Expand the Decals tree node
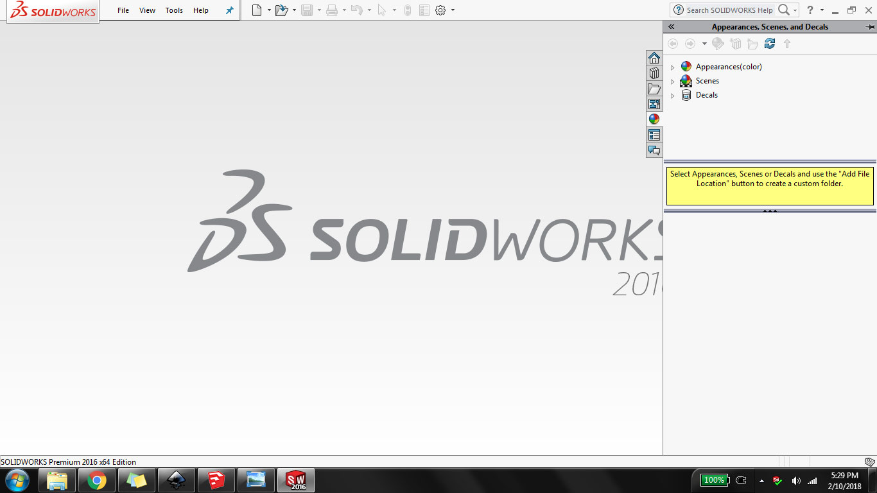 (x=673, y=95)
